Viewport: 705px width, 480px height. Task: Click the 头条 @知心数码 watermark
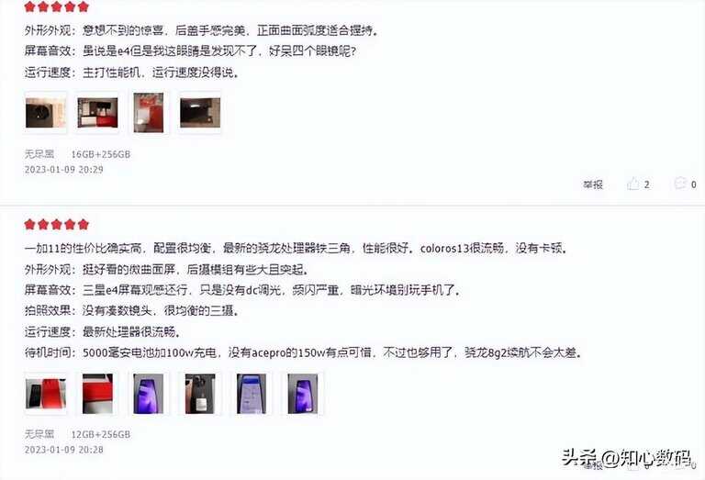click(626, 458)
